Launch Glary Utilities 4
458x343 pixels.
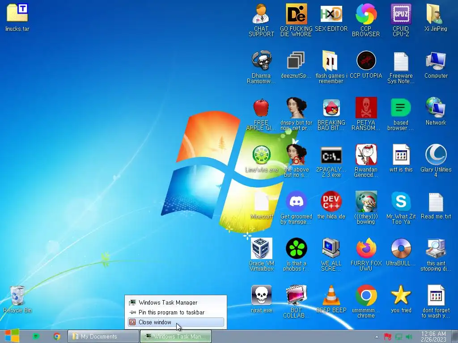pyautogui.click(x=436, y=155)
